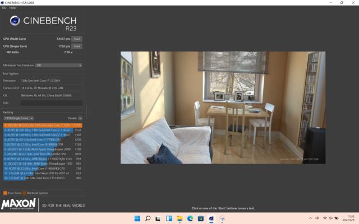Open taskbar Search
The width and height of the screenshot is (359, 224).
tap(148, 218)
